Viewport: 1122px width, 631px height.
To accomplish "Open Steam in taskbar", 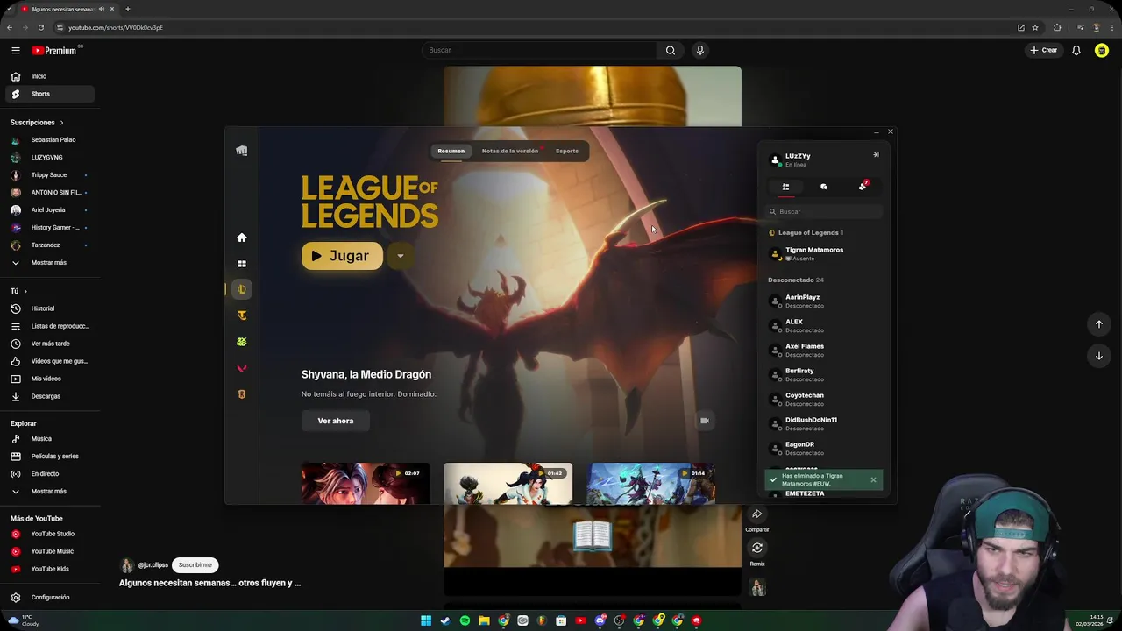I will (x=445, y=620).
